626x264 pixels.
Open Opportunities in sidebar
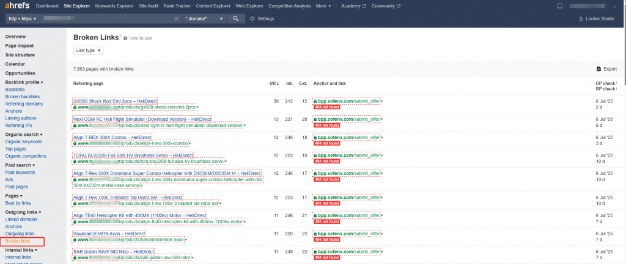[20, 73]
